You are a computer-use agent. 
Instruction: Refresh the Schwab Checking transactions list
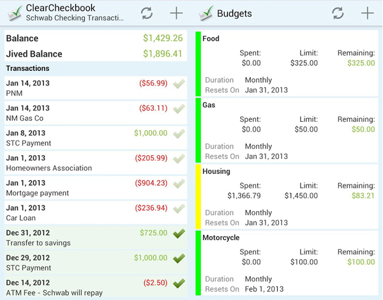tap(147, 13)
